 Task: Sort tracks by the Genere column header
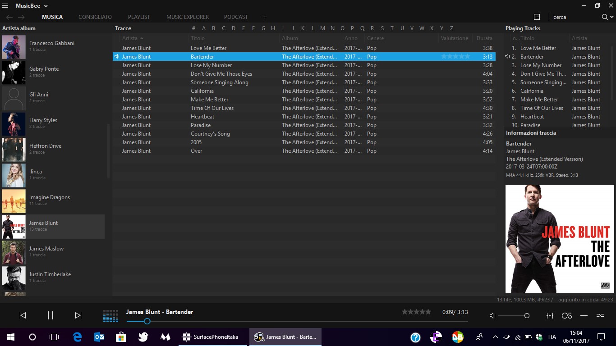(376, 38)
